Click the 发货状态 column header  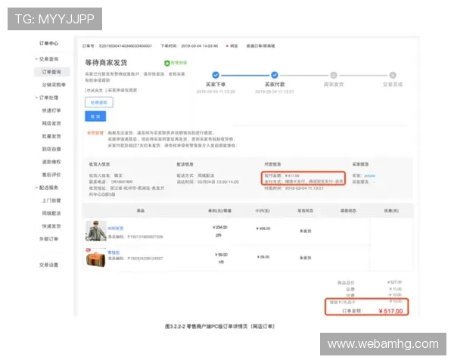[x=306, y=210]
